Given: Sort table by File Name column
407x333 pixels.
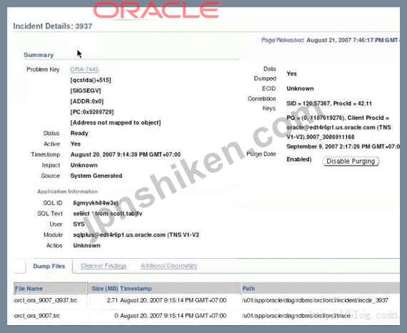Looking at the screenshot, I should pyautogui.click(x=51, y=289).
